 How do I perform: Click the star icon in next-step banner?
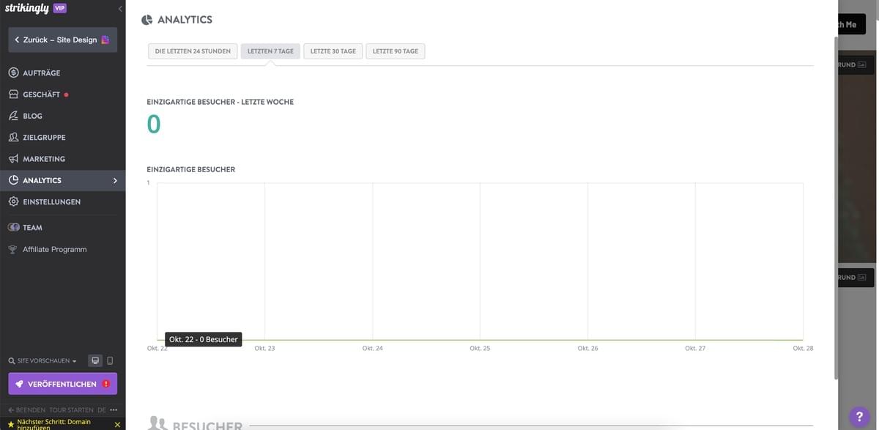11,425
